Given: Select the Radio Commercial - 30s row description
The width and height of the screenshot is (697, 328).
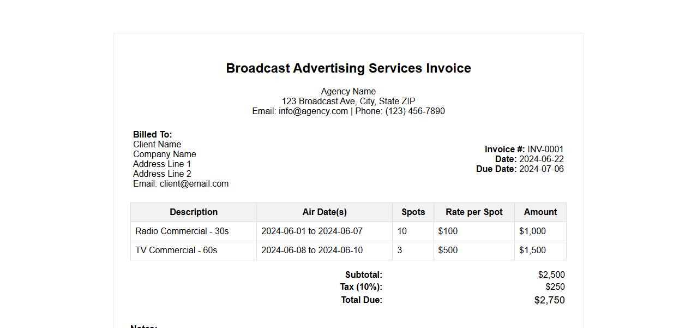Looking at the screenshot, I should [182, 231].
